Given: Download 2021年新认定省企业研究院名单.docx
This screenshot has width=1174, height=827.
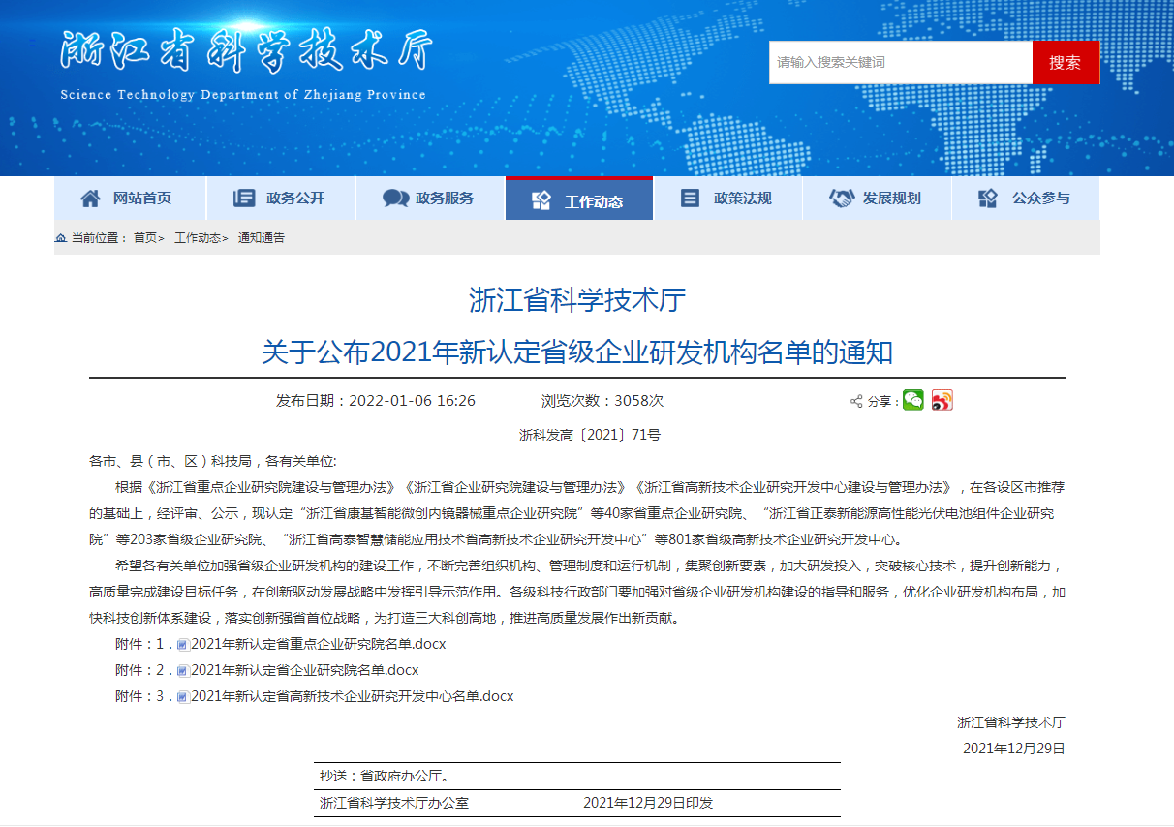Looking at the screenshot, I should click(x=304, y=670).
